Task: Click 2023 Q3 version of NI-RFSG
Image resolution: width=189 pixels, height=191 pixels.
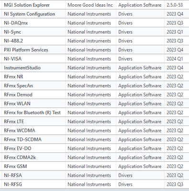Action: 175,184
